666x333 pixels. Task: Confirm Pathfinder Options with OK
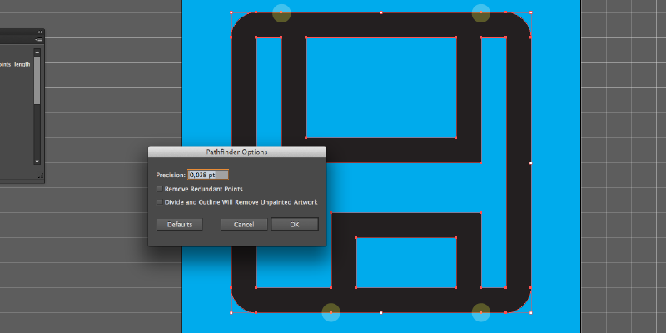(x=295, y=224)
